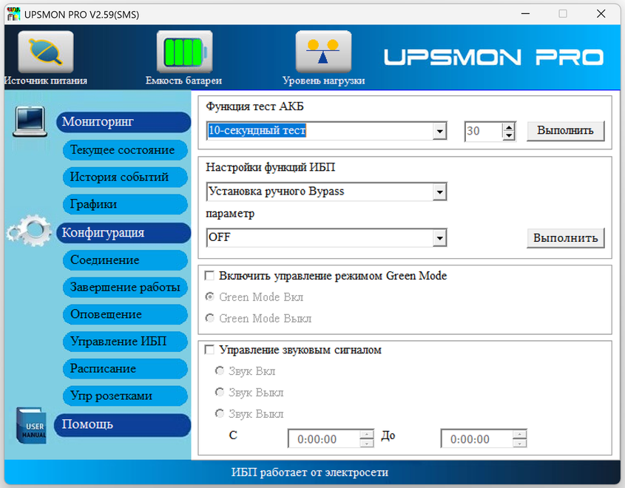This screenshot has width=625, height=488.
Task: Open Оповещение settings
Action: pyautogui.click(x=125, y=314)
